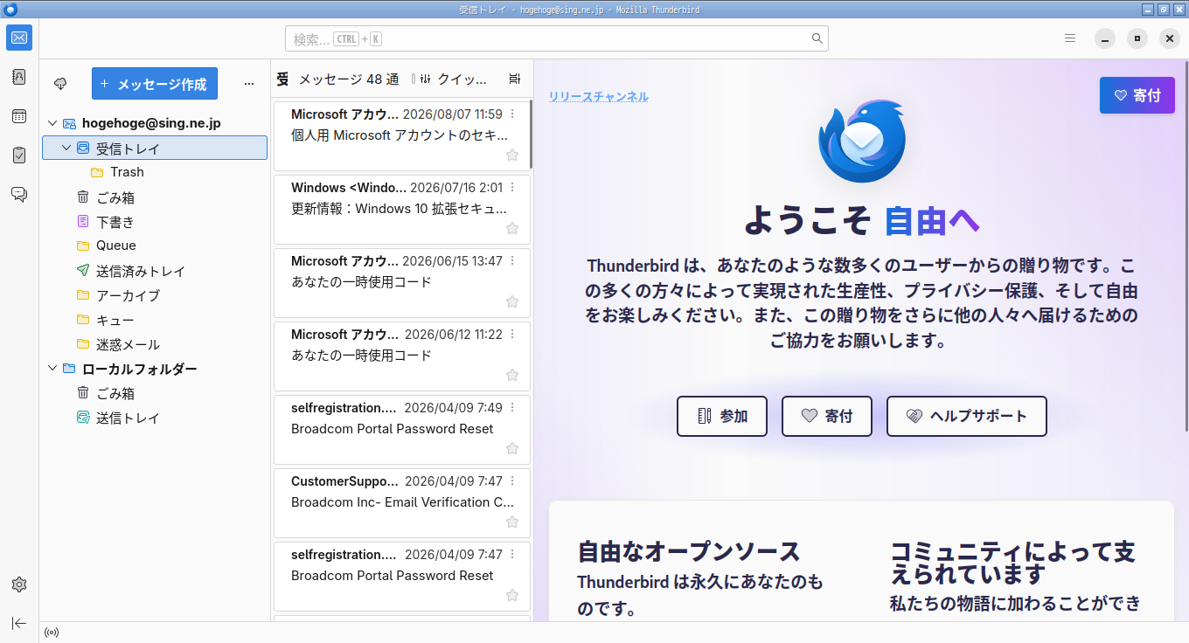Open the Queue folder
This screenshot has width=1189, height=643.
155,245
